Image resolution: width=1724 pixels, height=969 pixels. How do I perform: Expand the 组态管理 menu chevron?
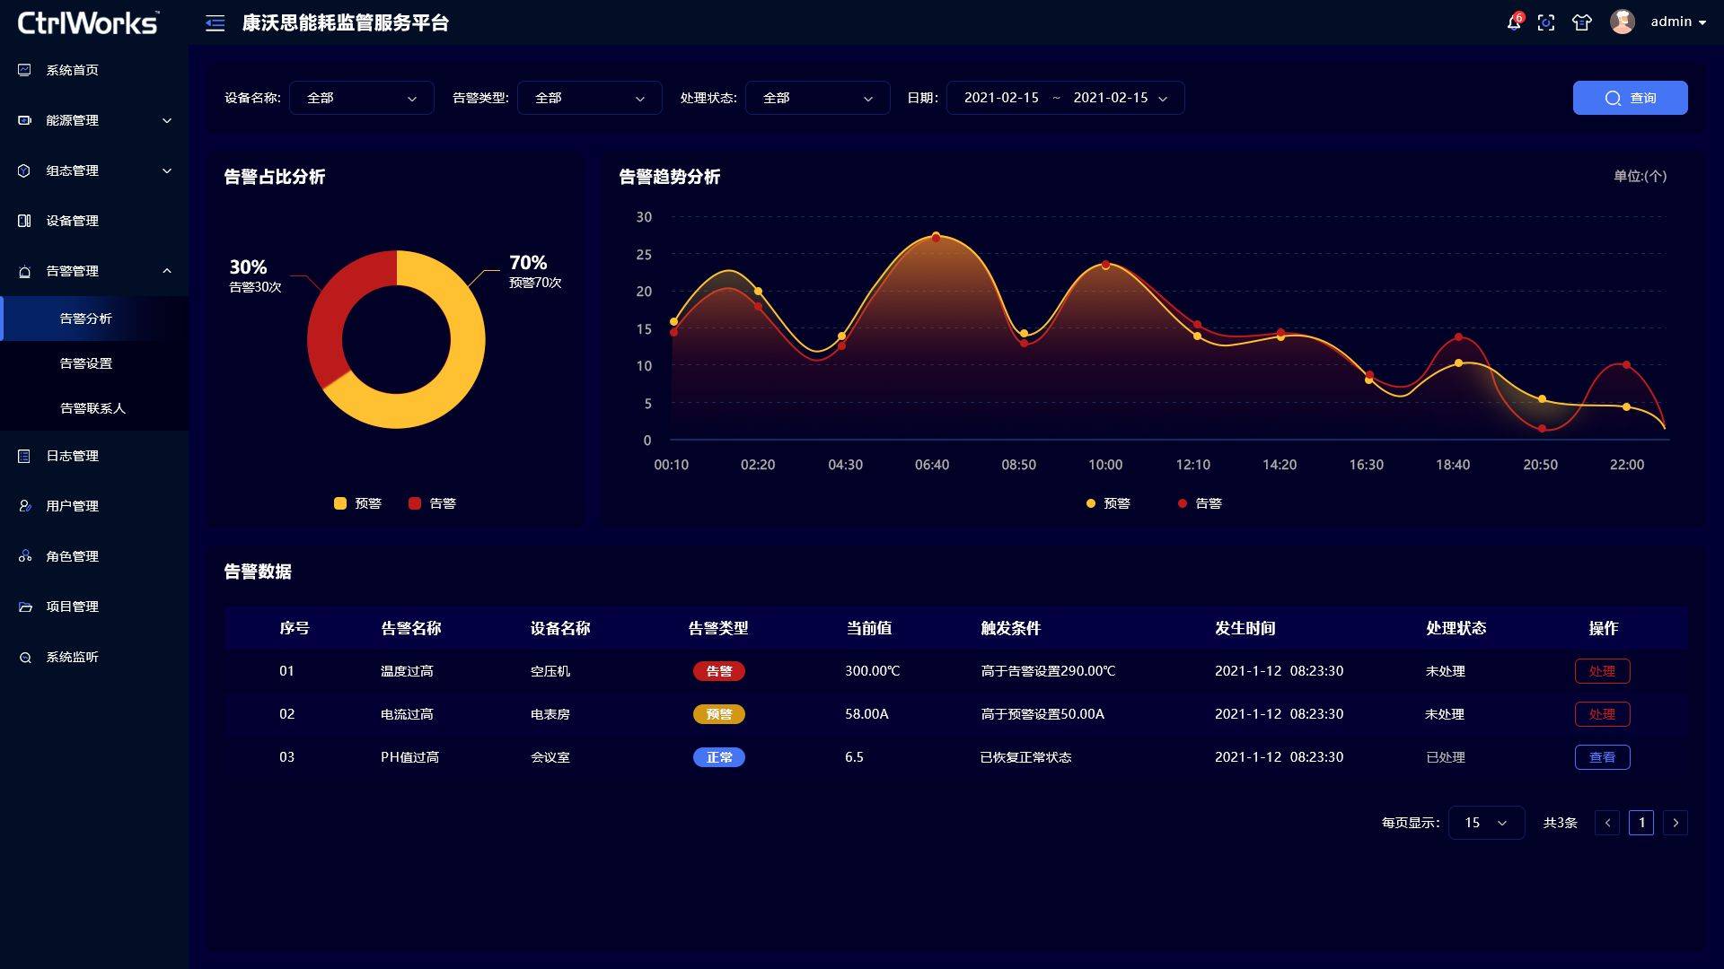point(167,170)
